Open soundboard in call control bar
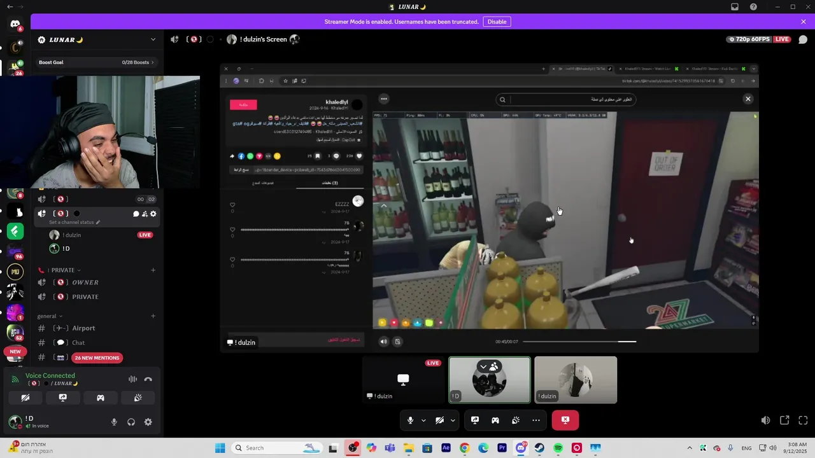 tap(516, 420)
